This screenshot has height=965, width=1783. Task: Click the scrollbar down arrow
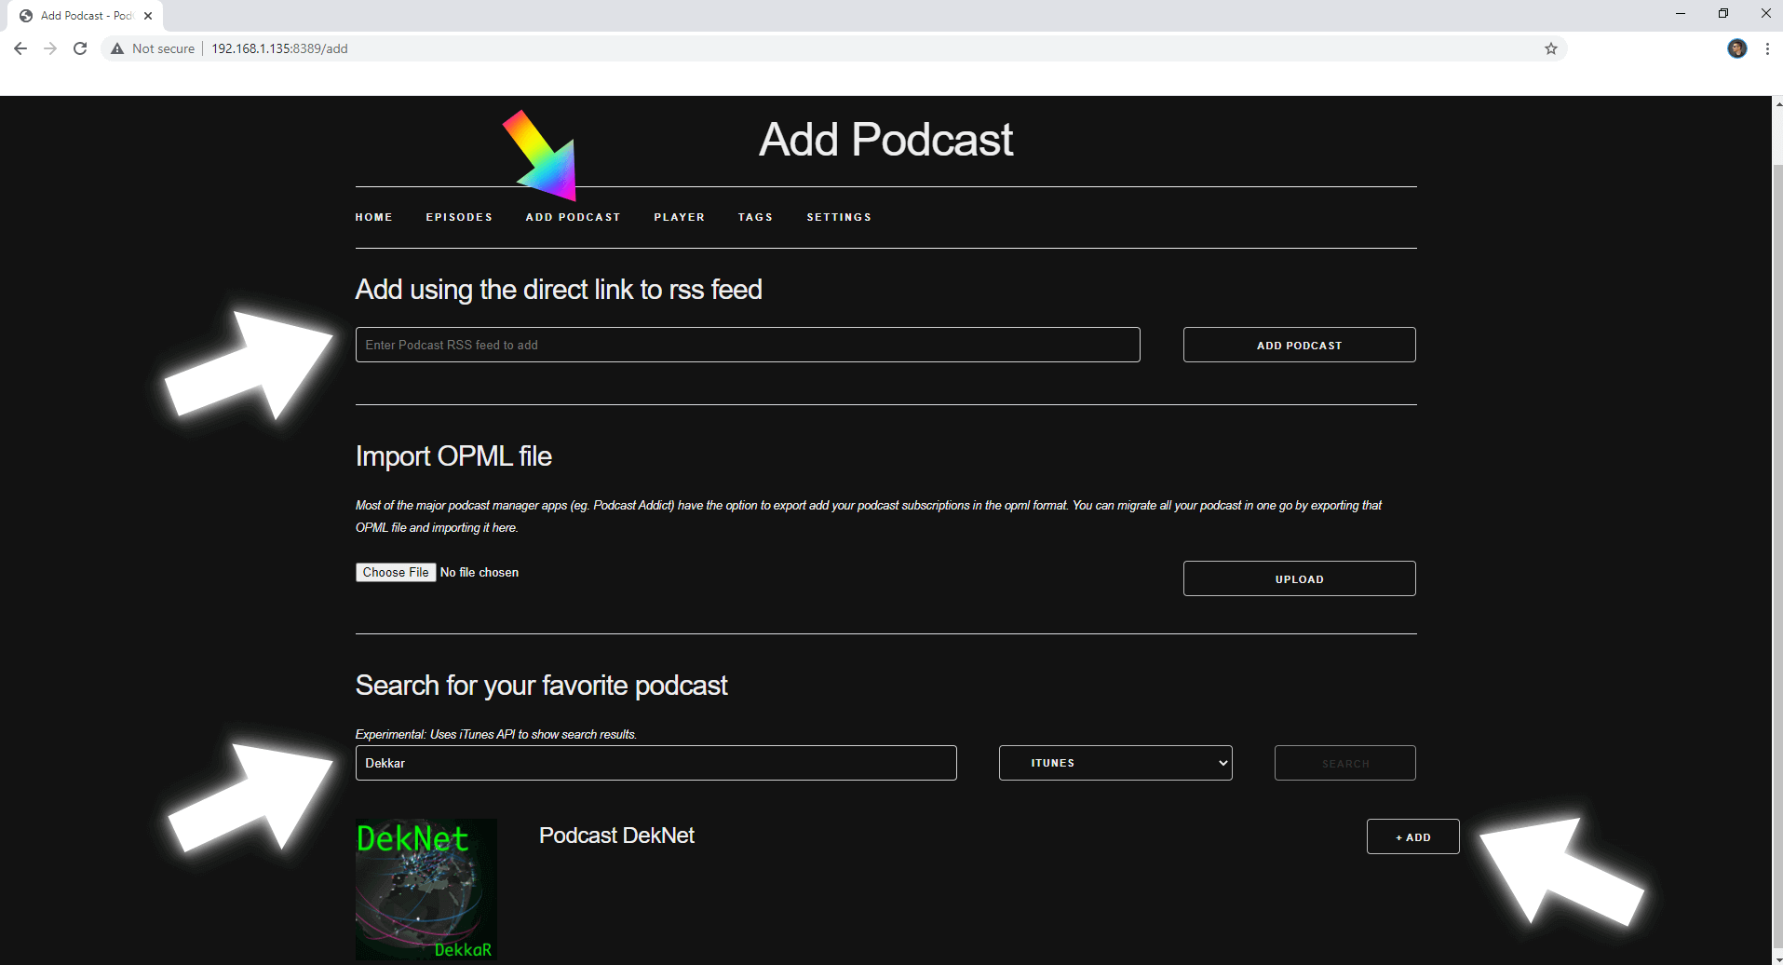click(1777, 958)
